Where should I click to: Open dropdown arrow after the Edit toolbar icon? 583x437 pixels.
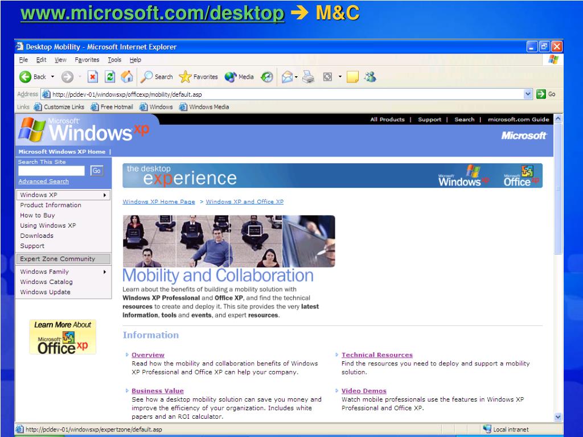[x=340, y=77]
